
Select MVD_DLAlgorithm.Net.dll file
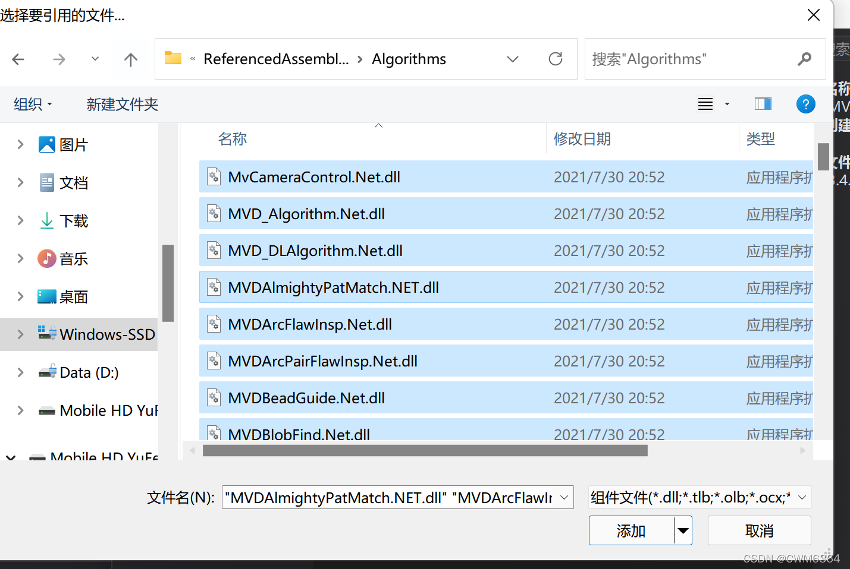[x=506, y=251]
